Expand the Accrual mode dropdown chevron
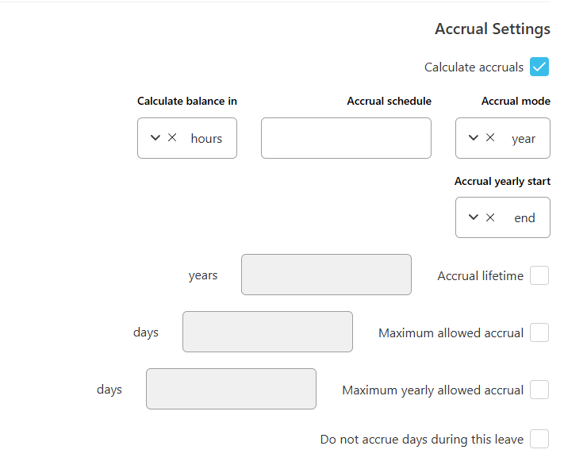 (474, 138)
